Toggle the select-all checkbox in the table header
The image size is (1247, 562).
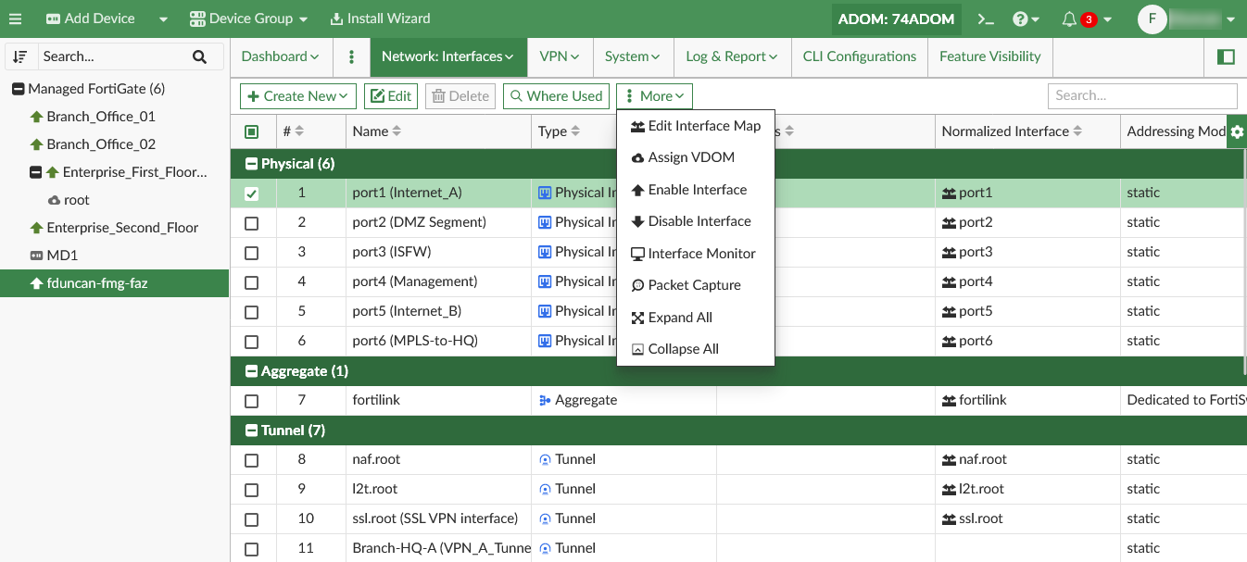pos(252,131)
